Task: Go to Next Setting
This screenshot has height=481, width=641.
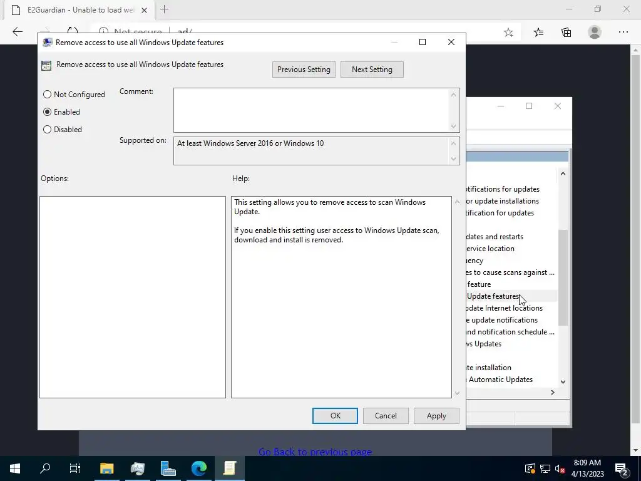Action: tap(372, 70)
